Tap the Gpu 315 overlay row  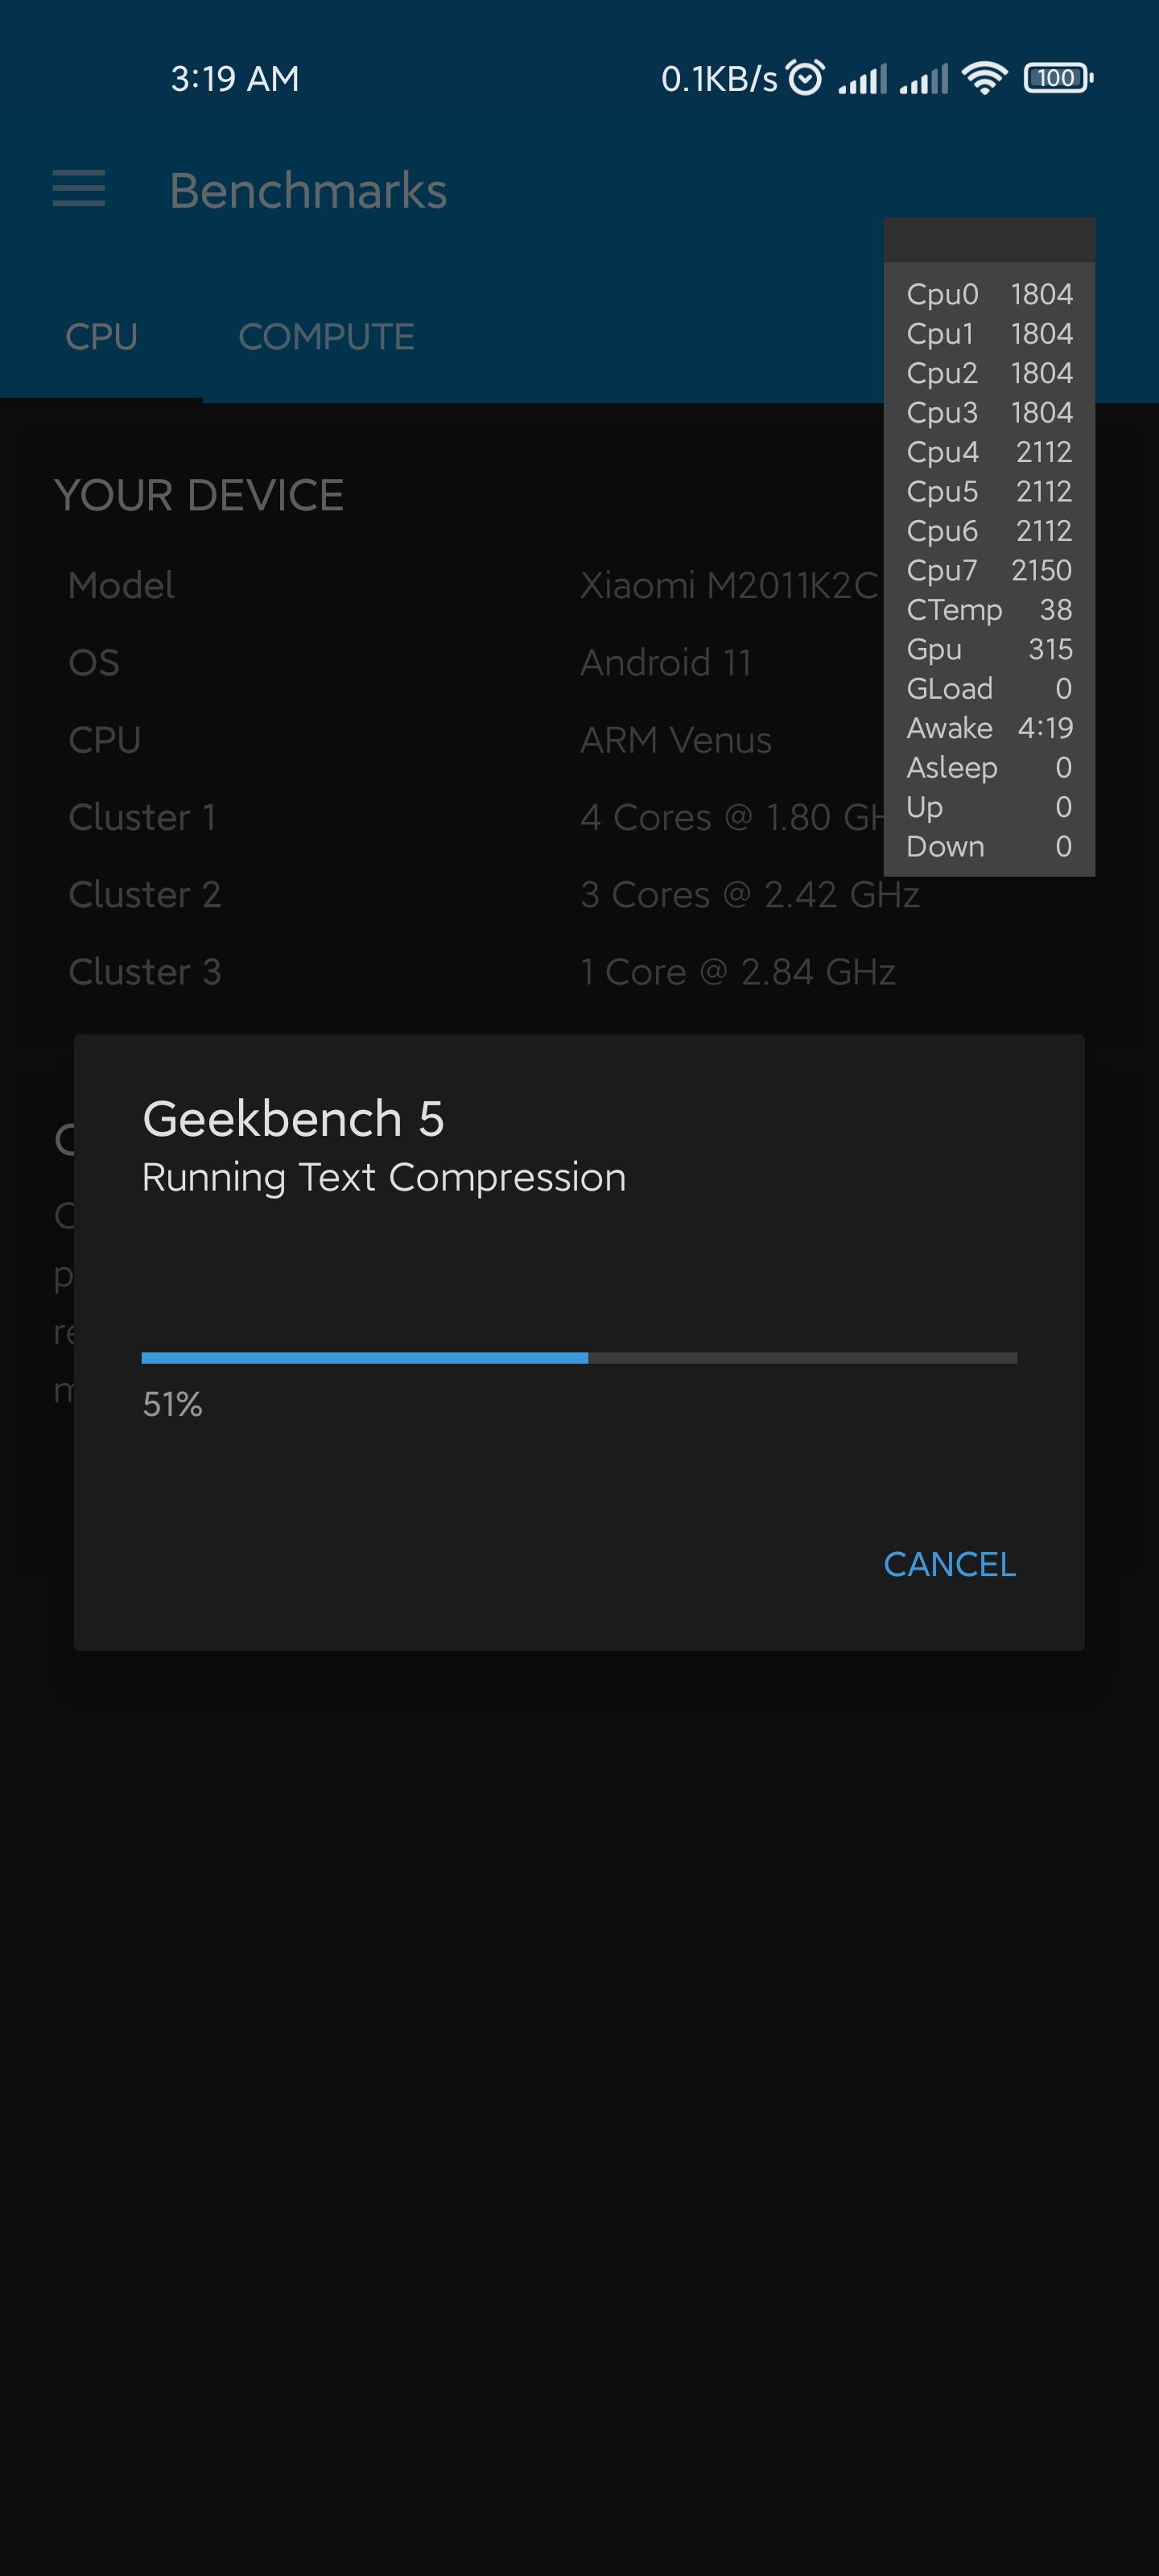989,649
